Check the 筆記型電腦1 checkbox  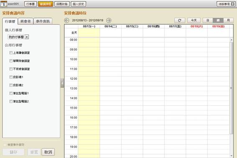pos(11,93)
